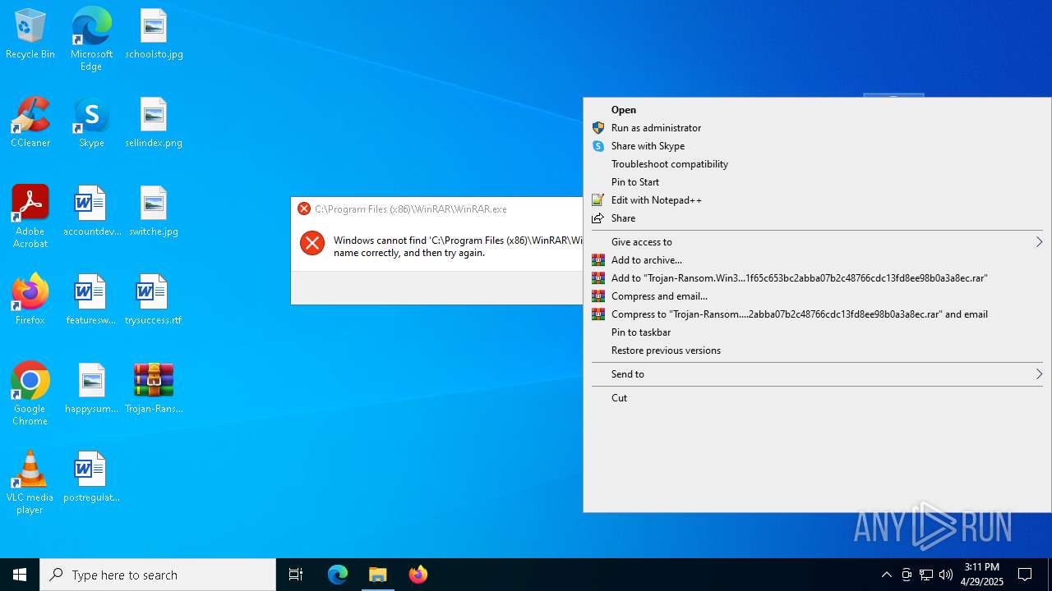Select the Google Chrome desktop shortcut
Viewport: 1052px width, 591px height.
coord(30,394)
